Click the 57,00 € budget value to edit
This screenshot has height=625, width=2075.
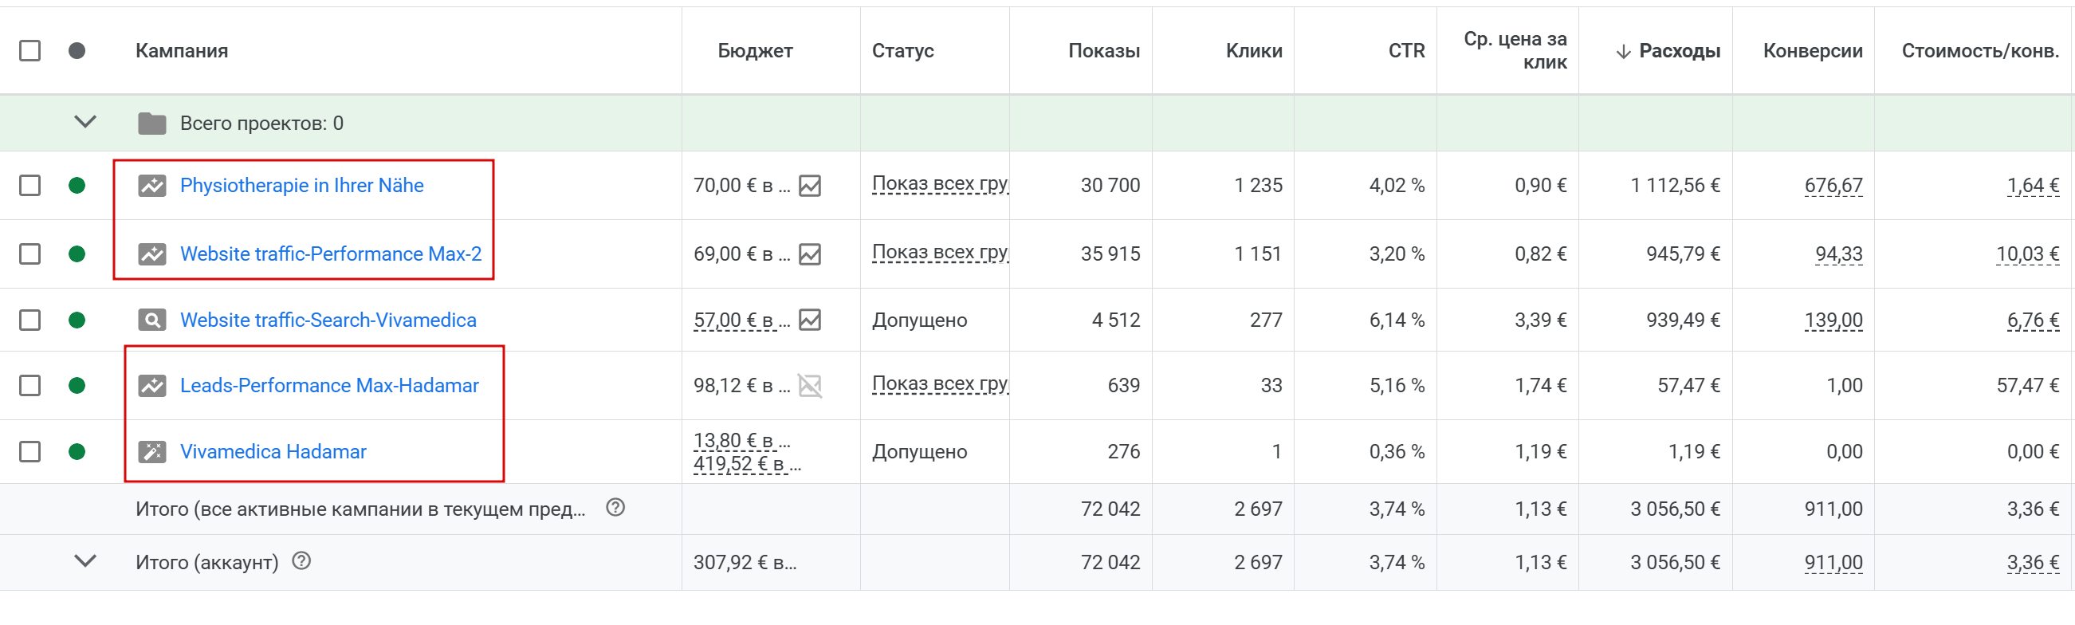[733, 320]
